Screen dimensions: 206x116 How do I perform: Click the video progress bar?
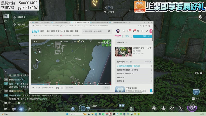click(71, 85)
